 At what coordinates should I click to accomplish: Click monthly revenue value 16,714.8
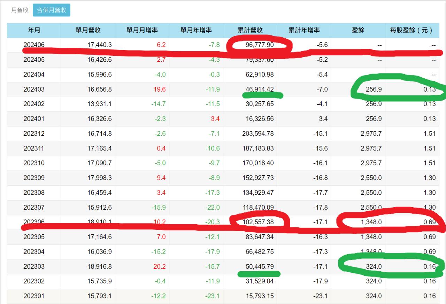100,133
